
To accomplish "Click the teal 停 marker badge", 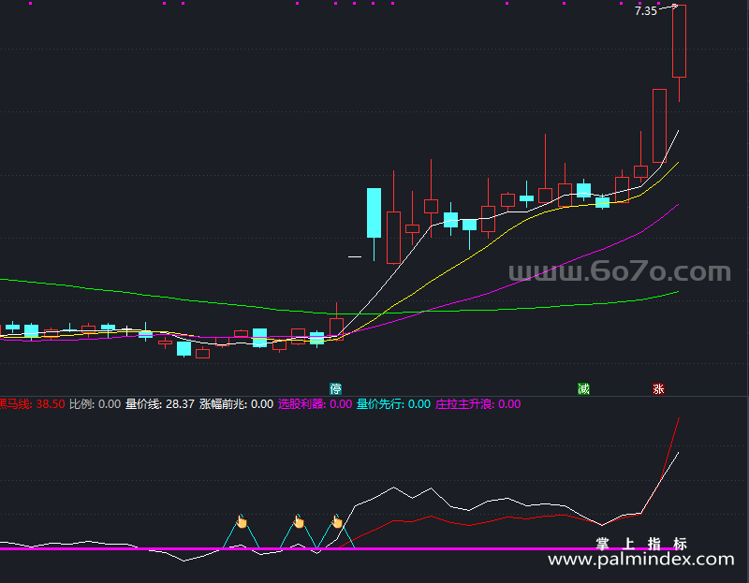I will (x=336, y=388).
